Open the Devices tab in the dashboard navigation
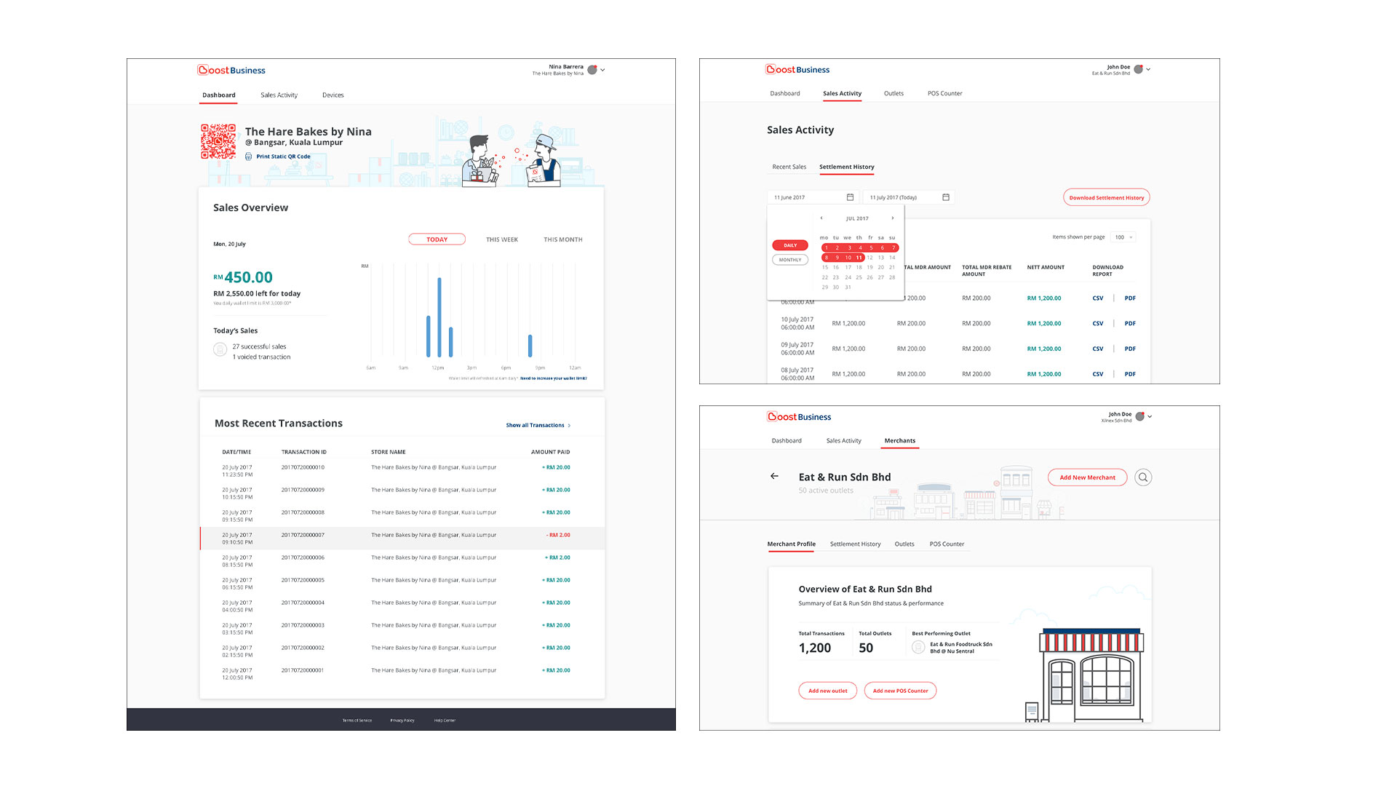Screen dimensions: 1397x786 tap(333, 95)
